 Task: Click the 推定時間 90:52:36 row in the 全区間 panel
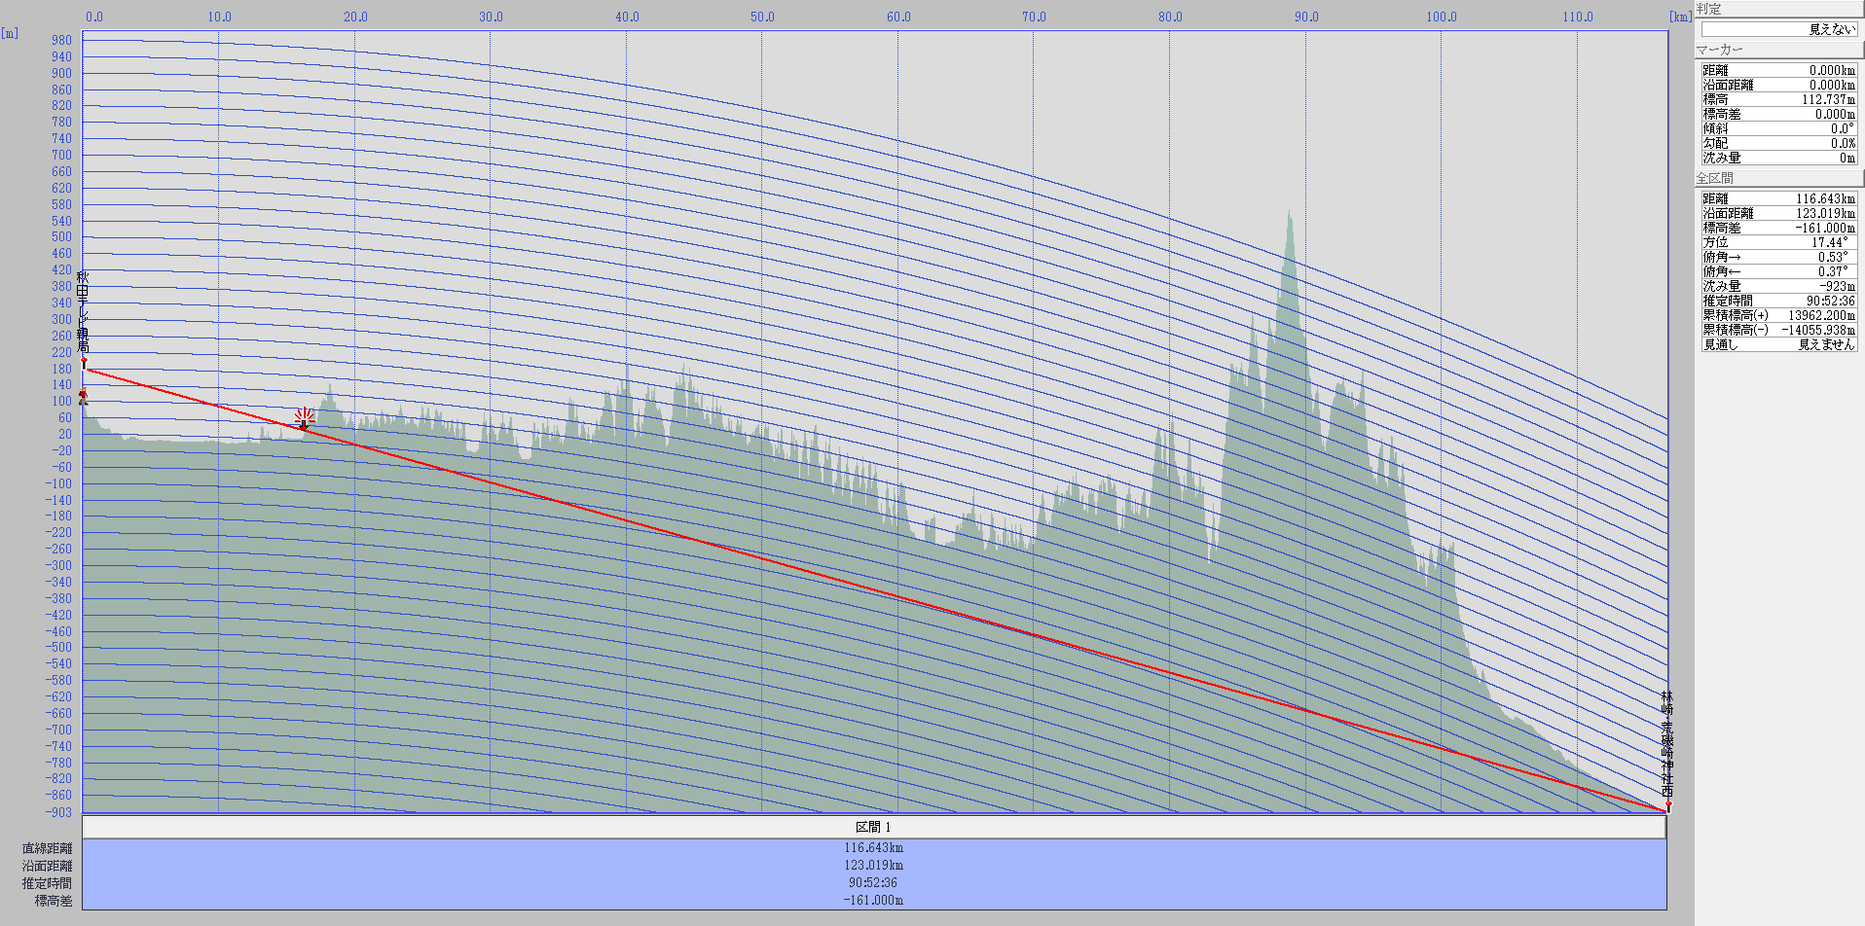(1778, 301)
